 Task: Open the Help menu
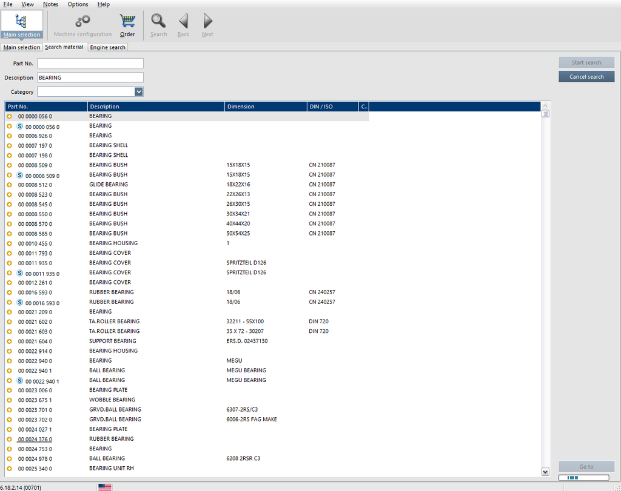click(103, 4)
